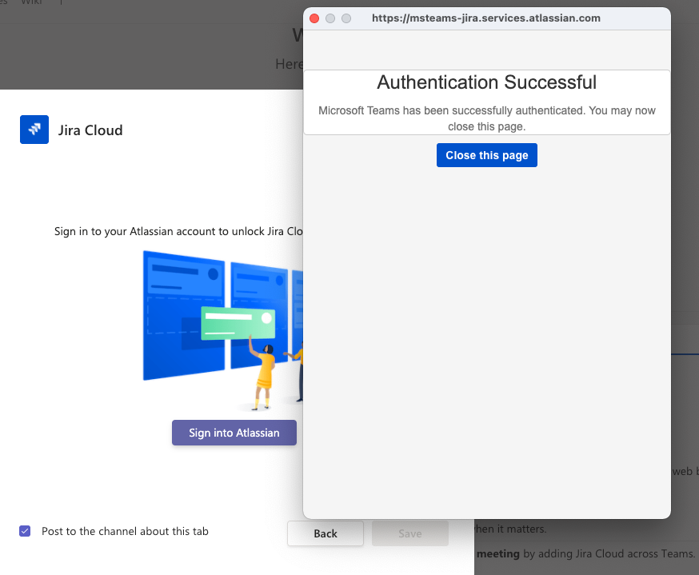Click Sign in to your Atlassian account text
This screenshot has height=575, width=699.
tap(178, 231)
